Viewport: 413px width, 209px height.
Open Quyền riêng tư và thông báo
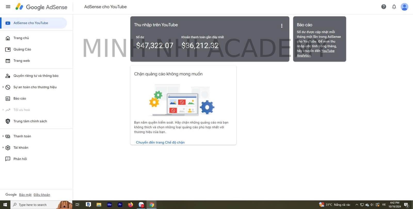[36, 76]
